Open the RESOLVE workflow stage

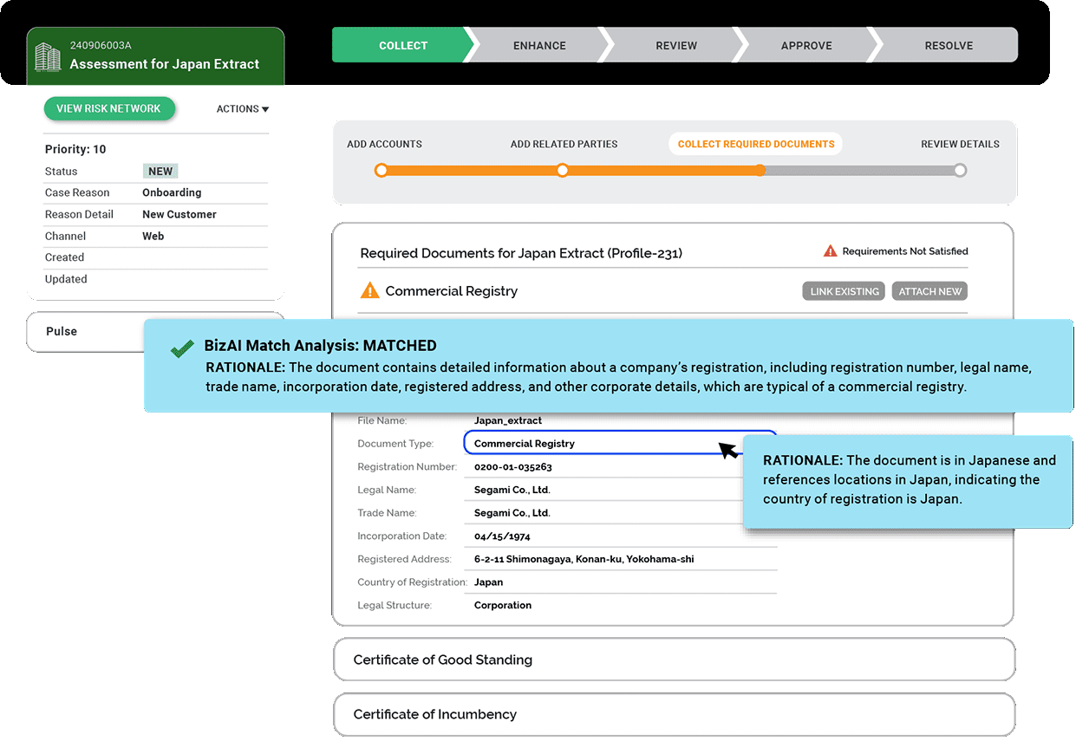949,46
